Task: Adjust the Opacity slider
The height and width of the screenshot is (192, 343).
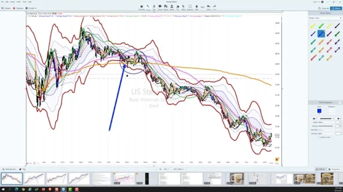Action: pos(326,126)
